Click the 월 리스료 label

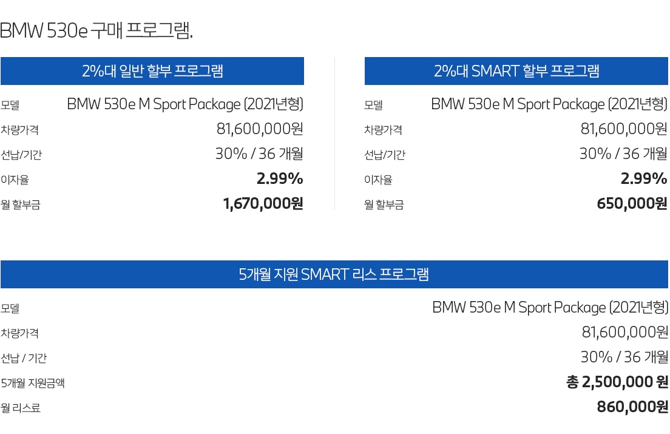tap(21, 408)
